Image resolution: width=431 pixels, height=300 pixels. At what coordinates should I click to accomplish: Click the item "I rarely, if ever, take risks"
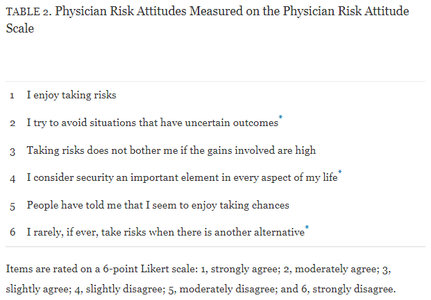click(x=165, y=232)
